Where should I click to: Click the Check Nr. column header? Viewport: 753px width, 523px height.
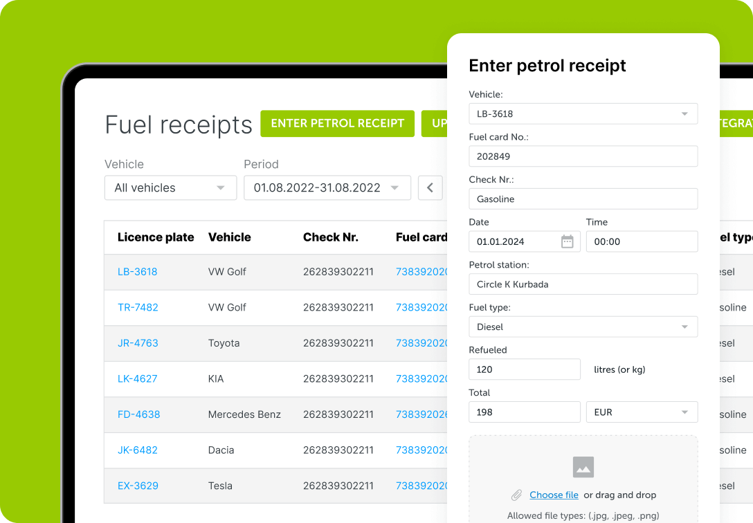pos(330,237)
